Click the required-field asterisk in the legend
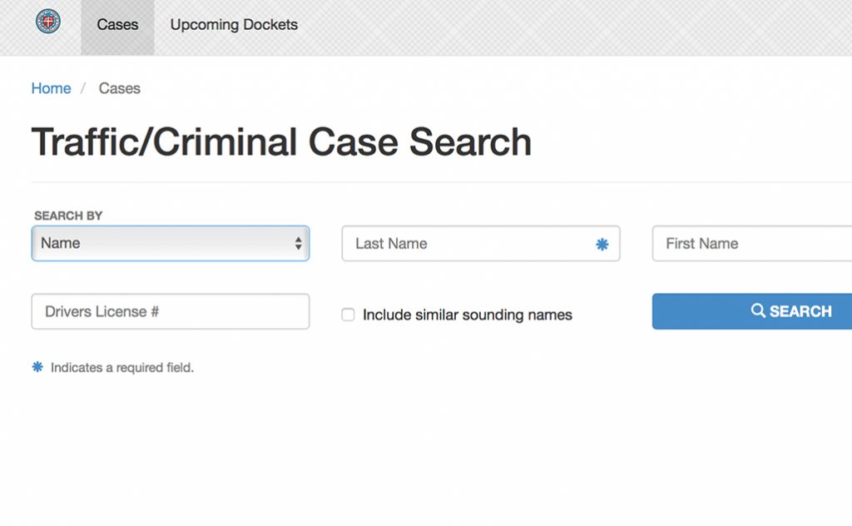This screenshot has width=852, height=526. pyautogui.click(x=37, y=367)
